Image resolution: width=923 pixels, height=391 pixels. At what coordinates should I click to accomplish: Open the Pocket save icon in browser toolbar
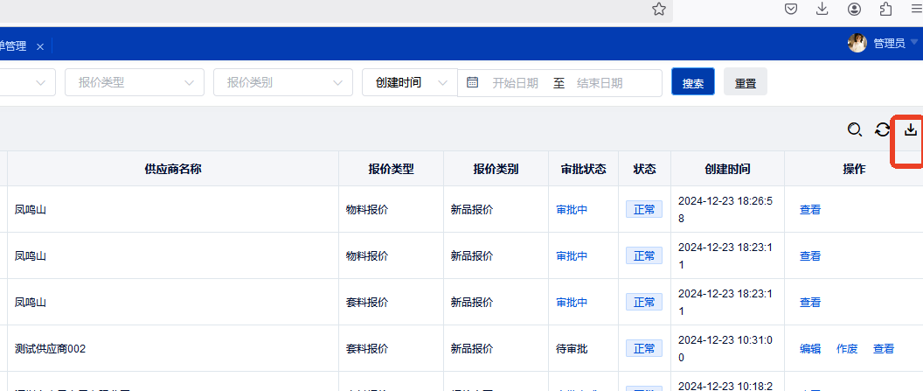[792, 9]
